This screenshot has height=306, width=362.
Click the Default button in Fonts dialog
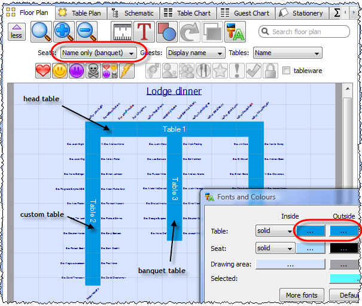coord(345,295)
